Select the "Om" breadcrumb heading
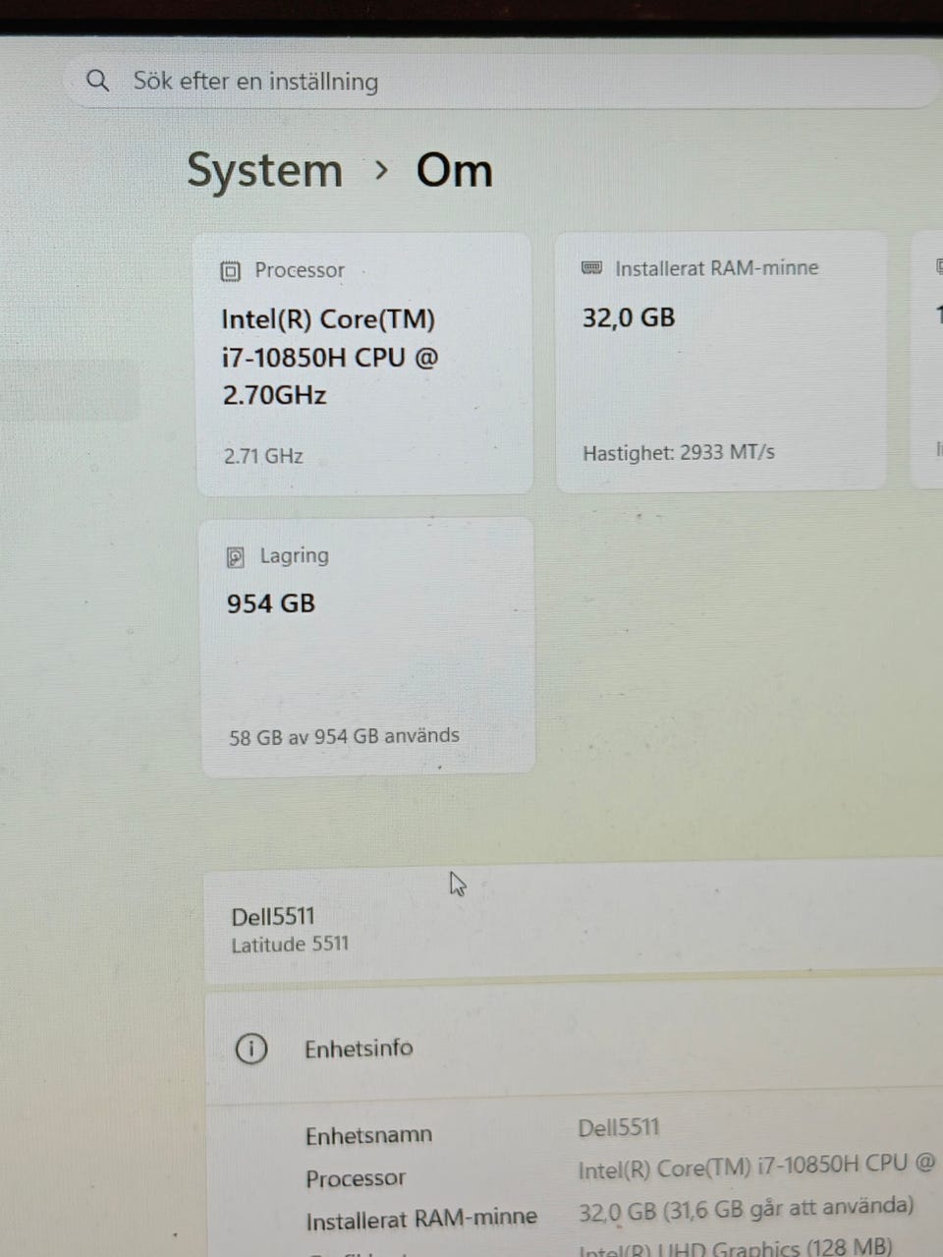 [x=454, y=170]
